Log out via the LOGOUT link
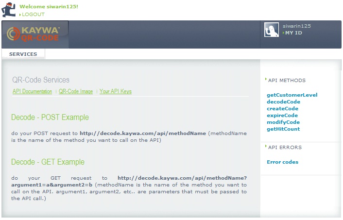 [33, 15]
